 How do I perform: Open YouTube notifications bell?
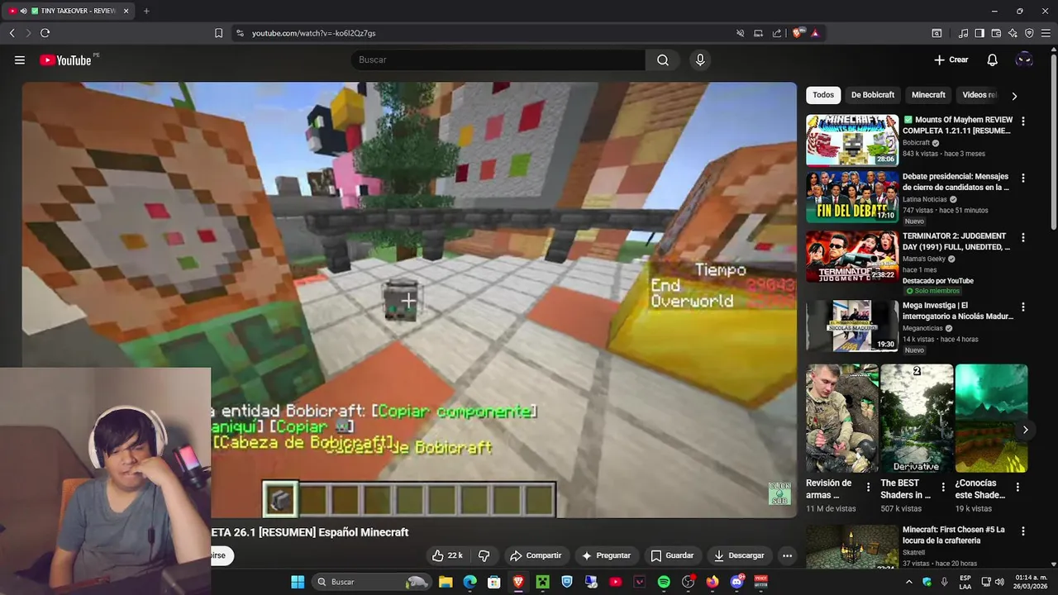(x=993, y=59)
